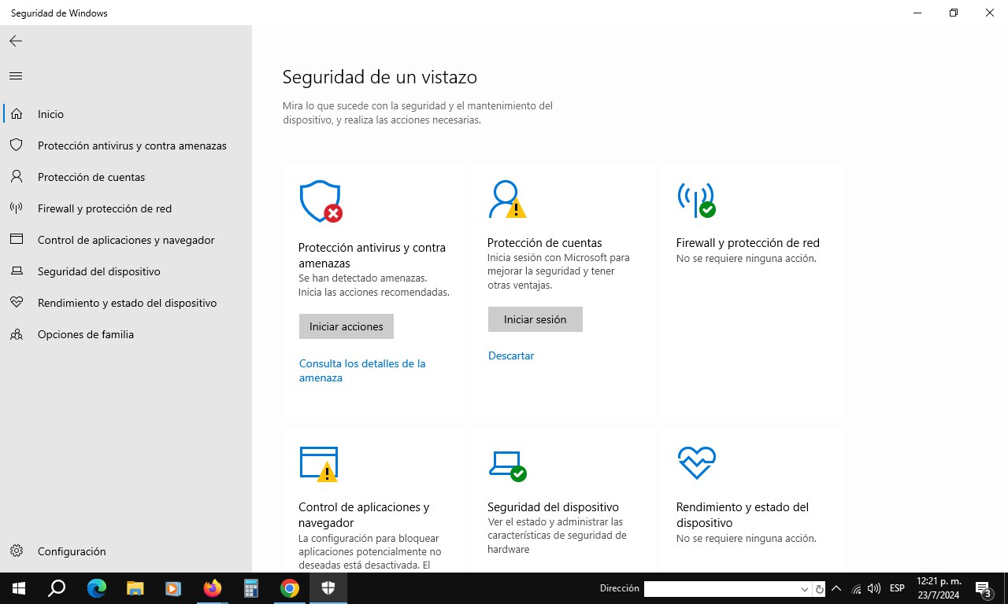1008x604 pixels.
Task: Open the Windows Start menu
Action: point(18,588)
